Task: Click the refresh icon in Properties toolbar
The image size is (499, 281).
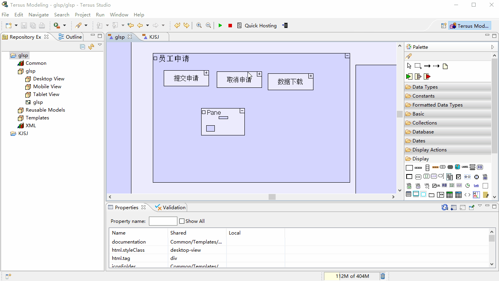Action: click(445, 207)
